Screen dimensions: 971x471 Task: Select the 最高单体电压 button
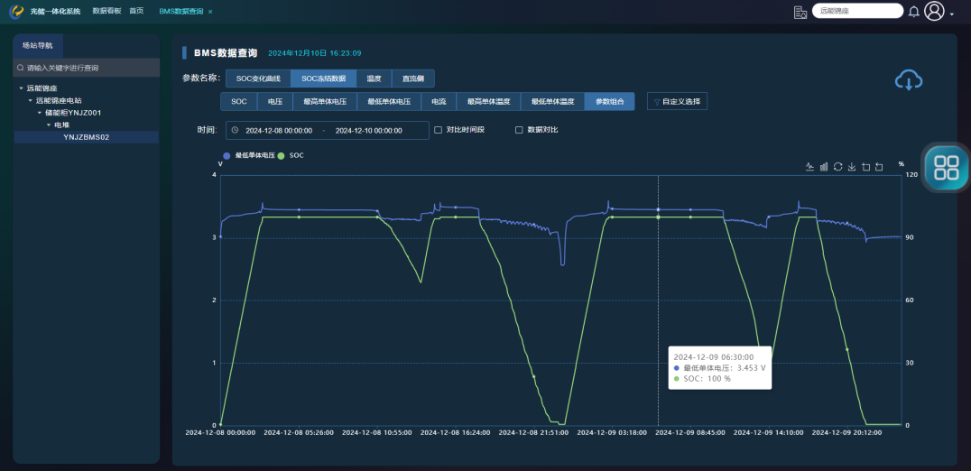[320, 102]
